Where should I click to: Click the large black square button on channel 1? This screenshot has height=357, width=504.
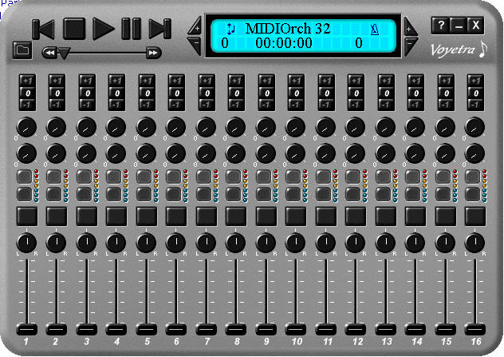(x=27, y=216)
